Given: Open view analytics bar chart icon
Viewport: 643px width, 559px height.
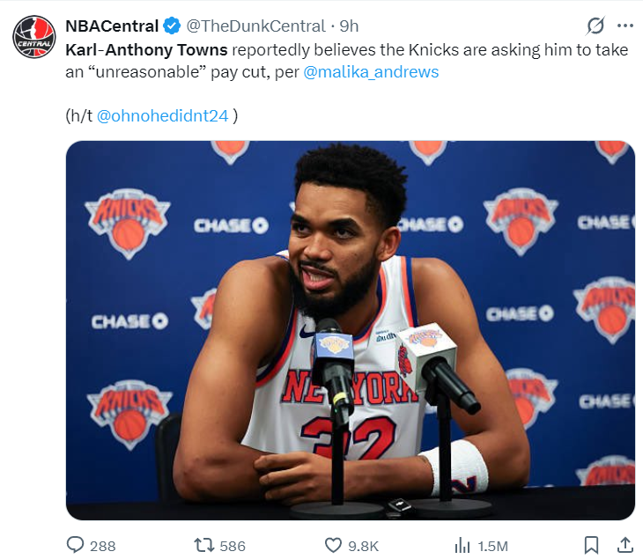Looking at the screenshot, I should click(x=462, y=546).
